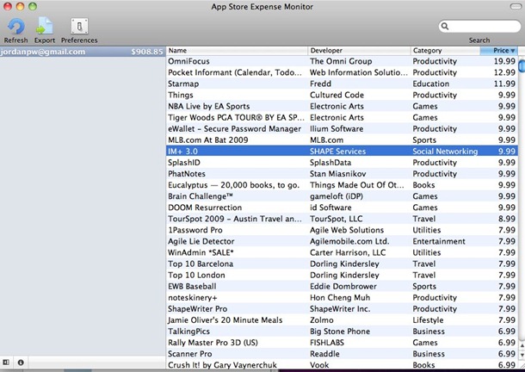This screenshot has width=525, height=372.
Task: Select Jamie Oliver's 20 Minute Meals row
Action: tap(342, 320)
